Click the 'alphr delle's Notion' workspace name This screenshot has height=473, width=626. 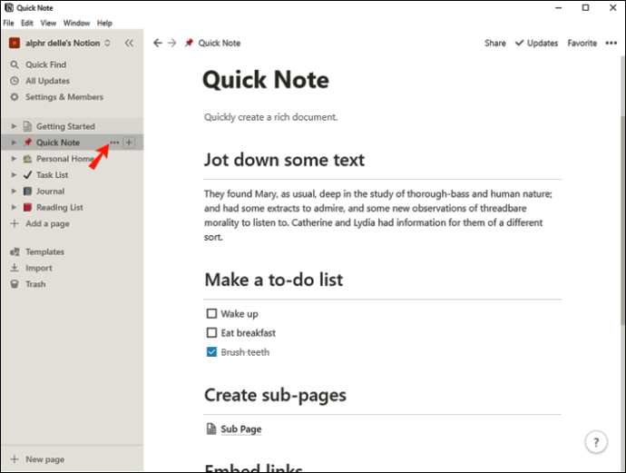pos(63,43)
